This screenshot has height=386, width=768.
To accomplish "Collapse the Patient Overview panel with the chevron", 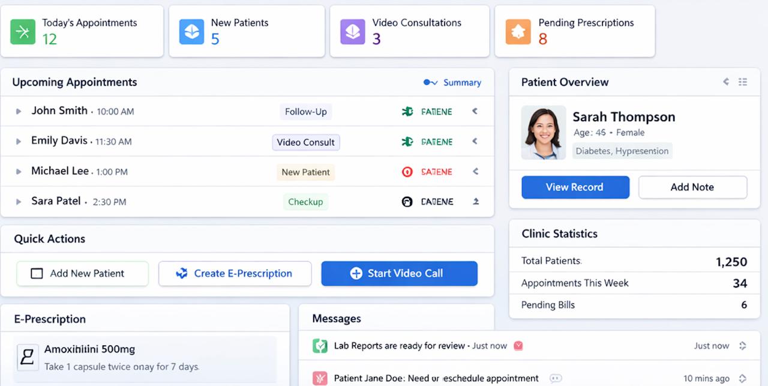I will 726,82.
